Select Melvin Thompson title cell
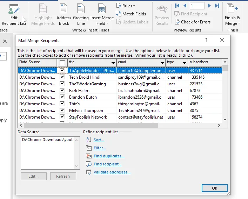This screenshot has width=248, height=199. point(92,111)
